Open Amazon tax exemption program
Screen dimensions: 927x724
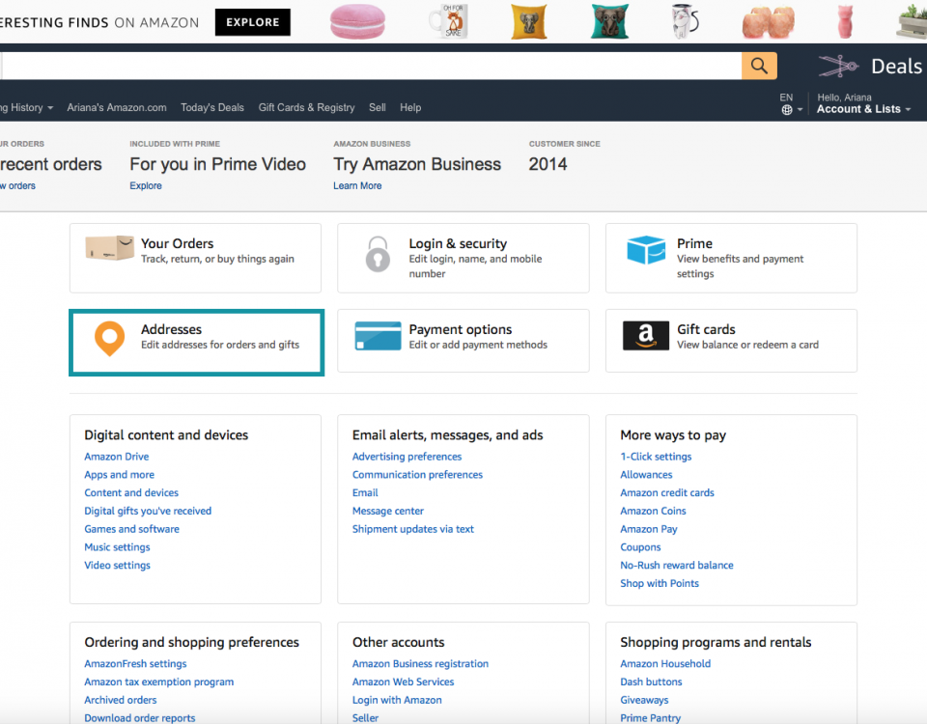tap(159, 682)
